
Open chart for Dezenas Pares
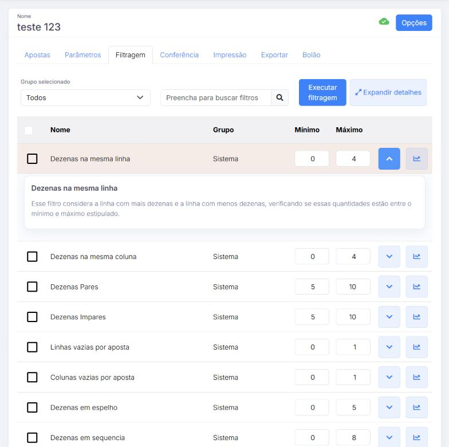[x=417, y=287]
